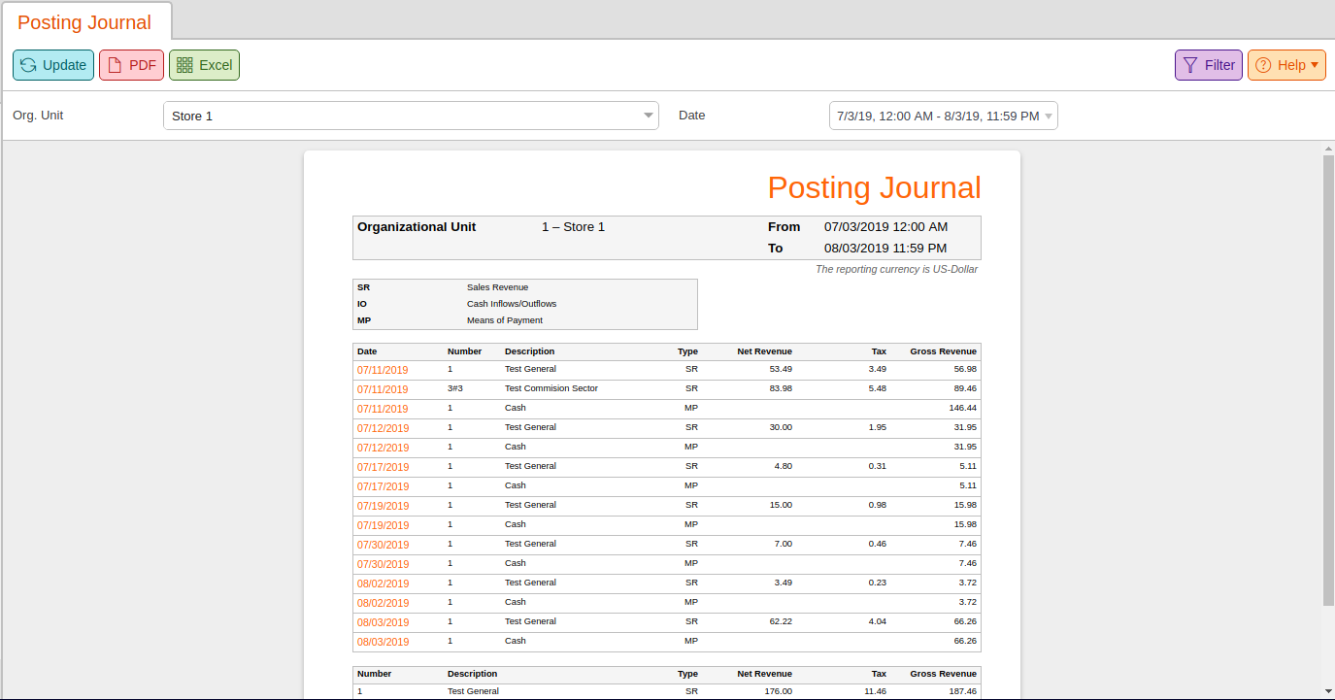Open 07/11/2019 Test Commision Sector date link
The image size is (1335, 700).
(383, 389)
